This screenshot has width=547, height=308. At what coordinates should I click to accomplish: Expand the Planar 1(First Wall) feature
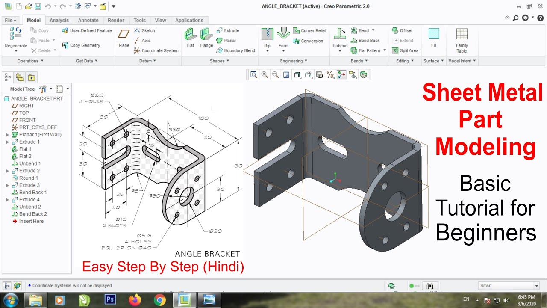(7, 135)
